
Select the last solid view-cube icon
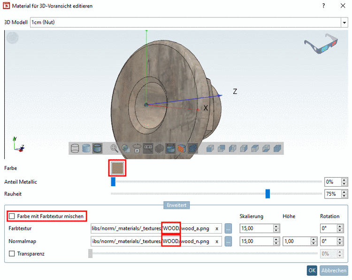pos(277,149)
